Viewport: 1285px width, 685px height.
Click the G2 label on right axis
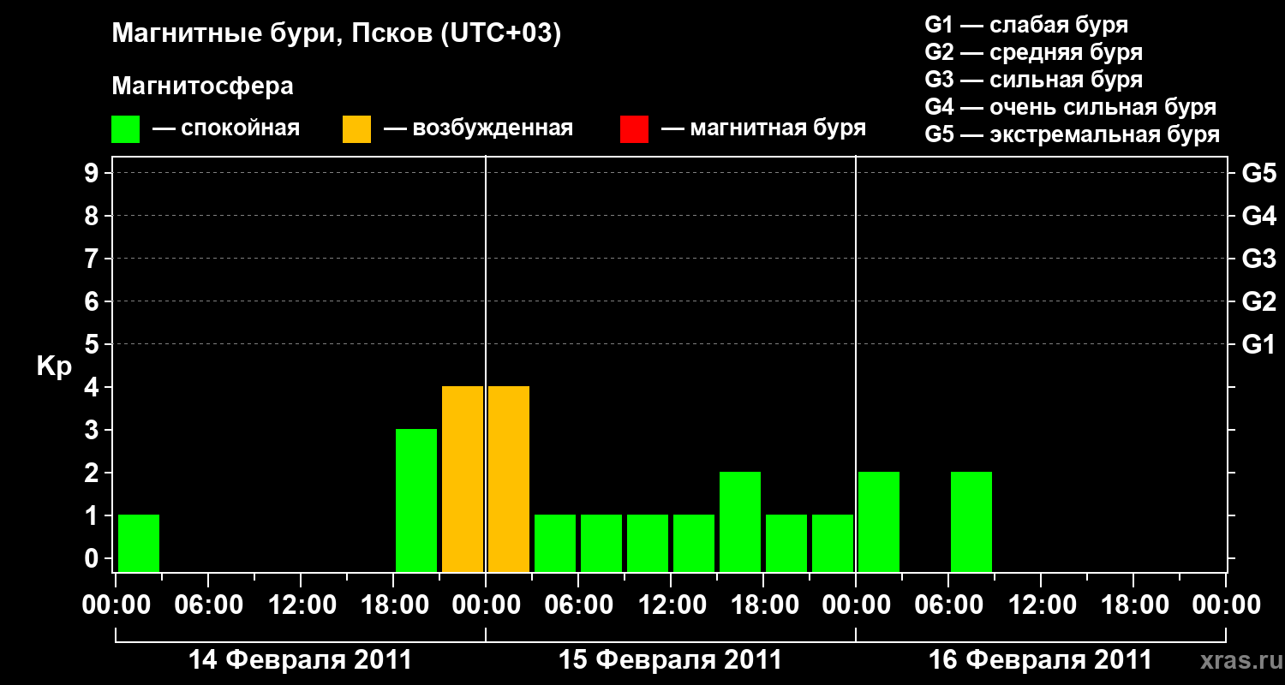coord(1258,302)
